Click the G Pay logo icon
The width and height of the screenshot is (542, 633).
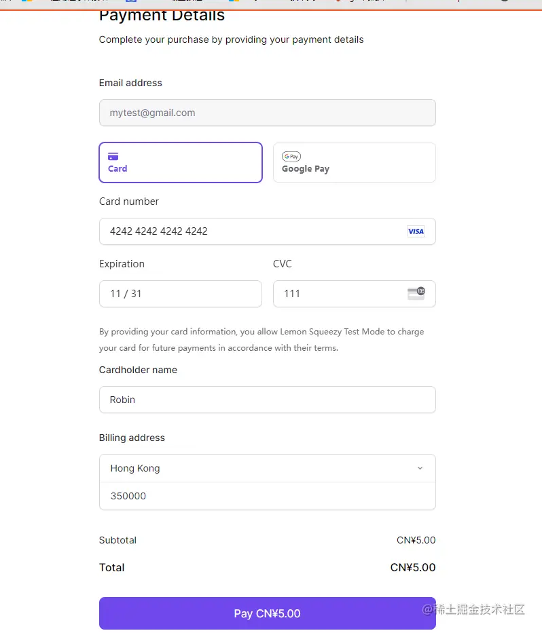291,156
